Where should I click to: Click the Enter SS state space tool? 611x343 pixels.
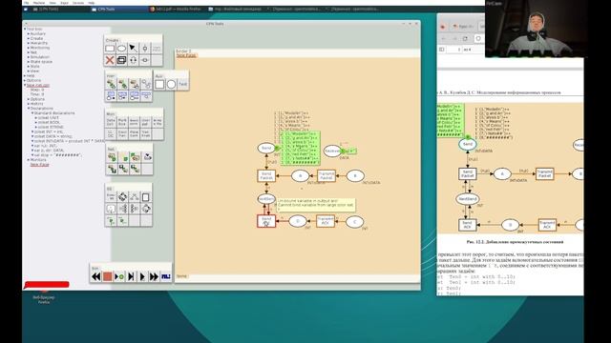pyautogui.click(x=111, y=197)
